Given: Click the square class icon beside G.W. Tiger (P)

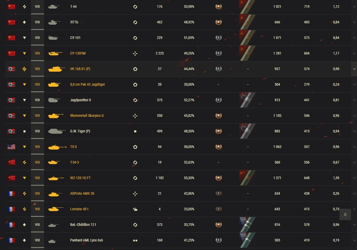Looking at the screenshot, I should point(135,131).
